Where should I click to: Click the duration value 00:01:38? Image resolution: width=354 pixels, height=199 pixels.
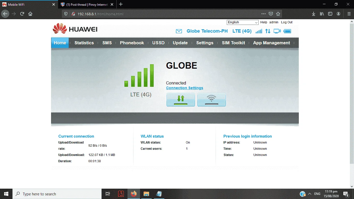point(95,161)
